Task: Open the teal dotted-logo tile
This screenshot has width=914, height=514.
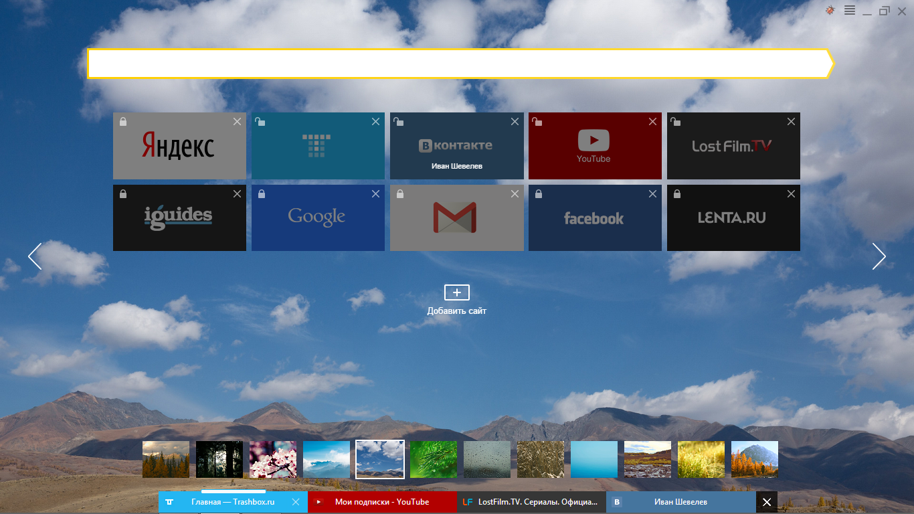Action: pos(318,146)
